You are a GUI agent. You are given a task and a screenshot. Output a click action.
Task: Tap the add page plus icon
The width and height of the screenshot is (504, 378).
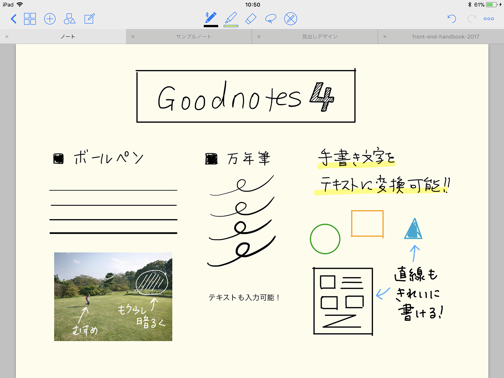pos(50,19)
